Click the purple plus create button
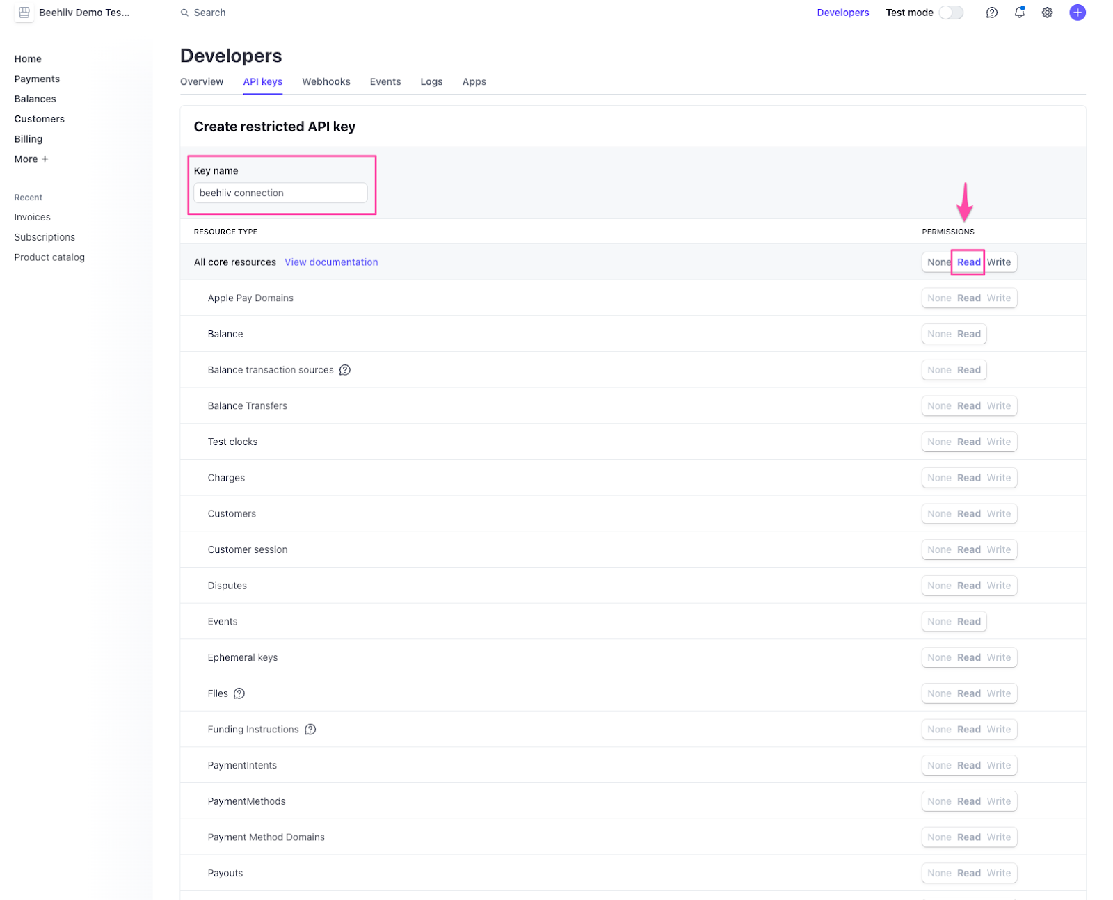1113x900 pixels. click(1077, 13)
